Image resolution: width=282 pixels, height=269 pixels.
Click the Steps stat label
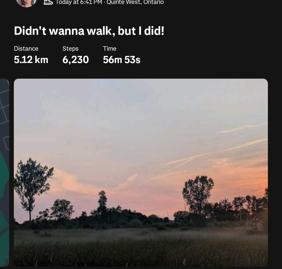pyautogui.click(x=70, y=49)
